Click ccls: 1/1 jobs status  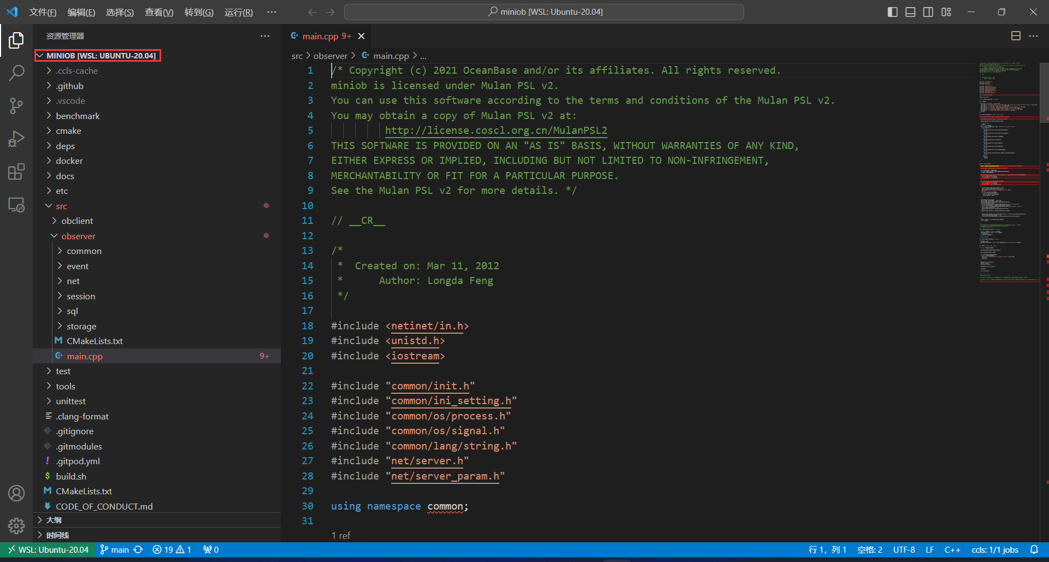(x=995, y=549)
